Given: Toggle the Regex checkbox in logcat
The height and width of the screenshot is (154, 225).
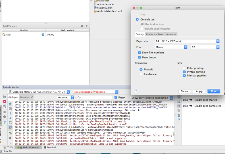Looking at the screenshot, I should [x=116, y=97].
